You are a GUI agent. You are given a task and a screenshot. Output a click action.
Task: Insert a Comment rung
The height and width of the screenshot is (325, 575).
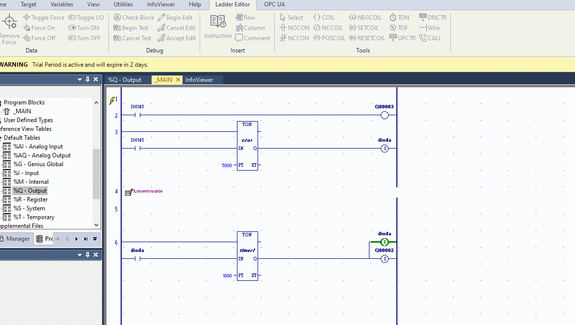(x=253, y=38)
